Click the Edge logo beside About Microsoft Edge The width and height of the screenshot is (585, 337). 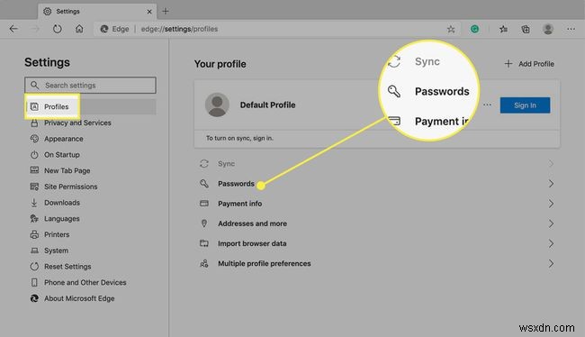click(34, 298)
